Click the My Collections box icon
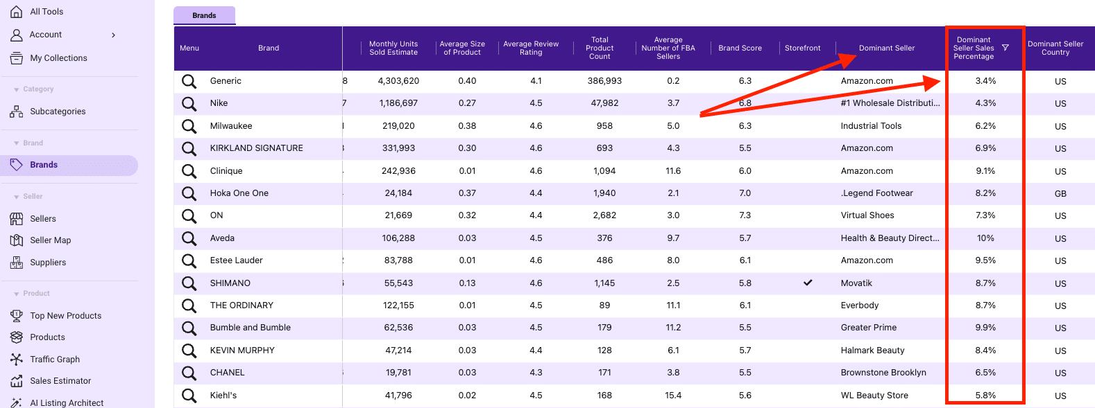1095x408 pixels. pos(17,58)
